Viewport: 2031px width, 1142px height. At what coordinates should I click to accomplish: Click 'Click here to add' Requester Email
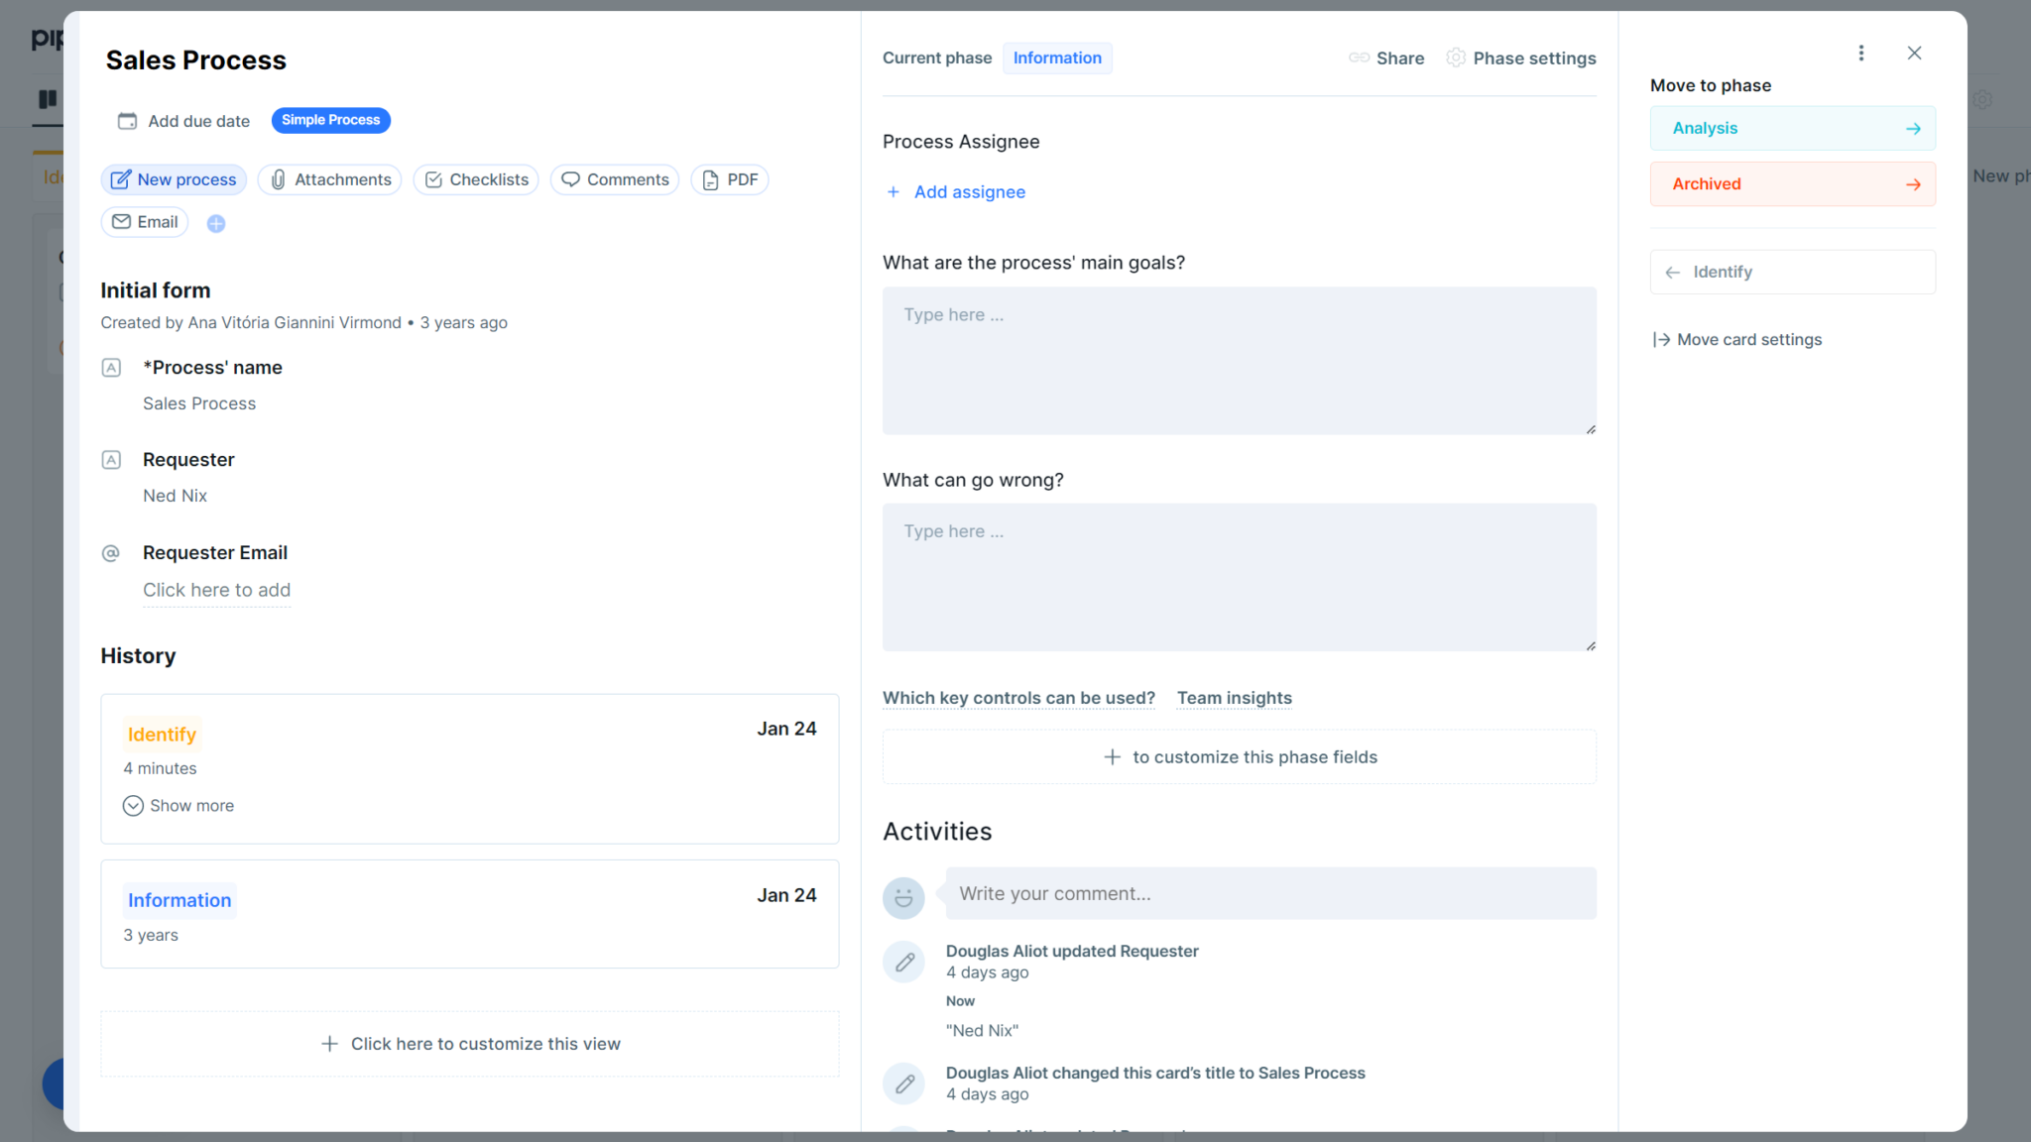tap(216, 590)
